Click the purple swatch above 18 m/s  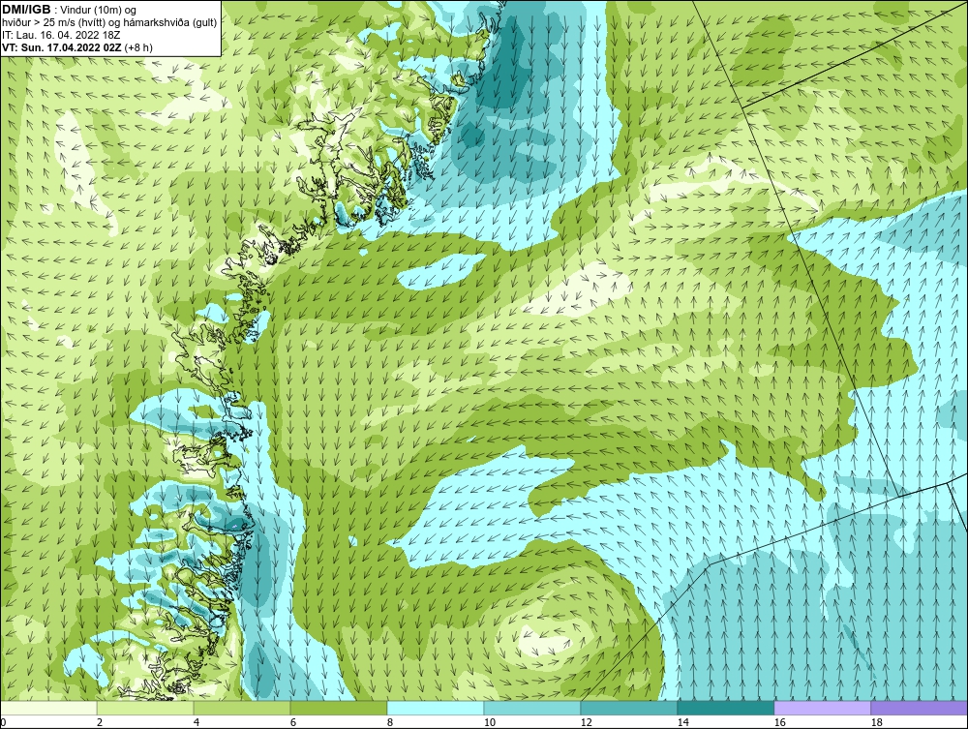click(x=920, y=708)
